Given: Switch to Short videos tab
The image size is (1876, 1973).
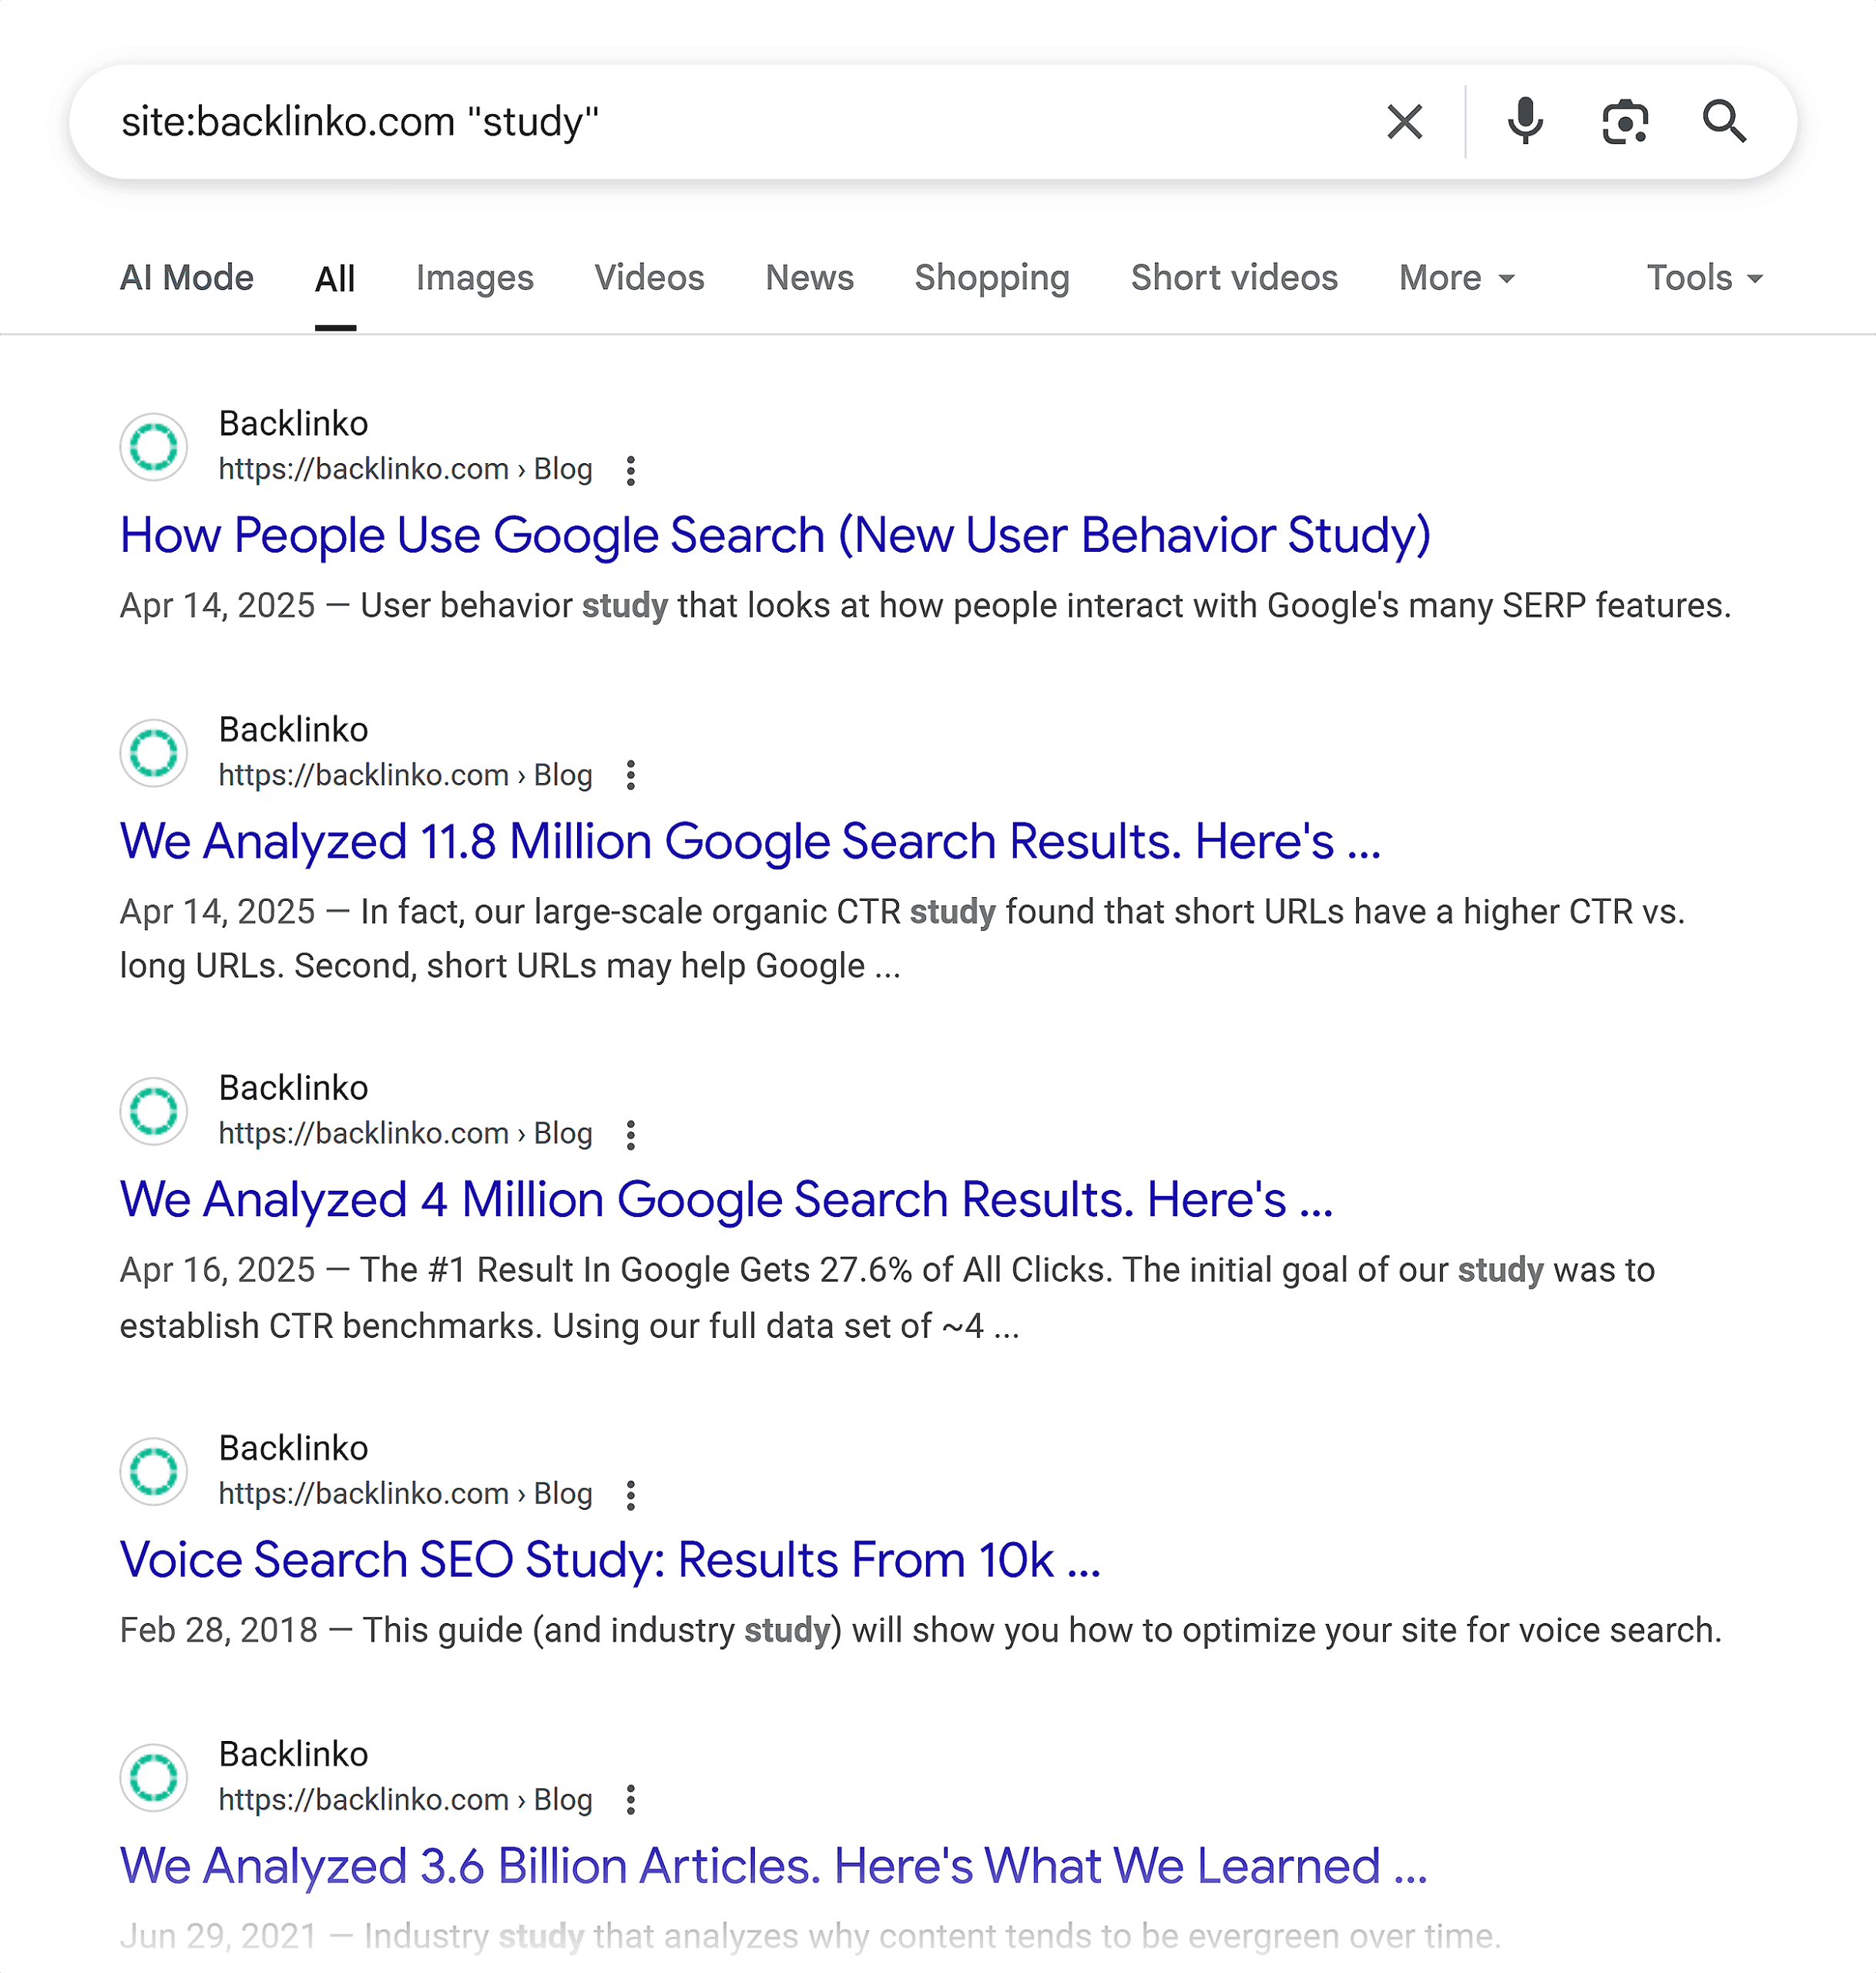Looking at the screenshot, I should [x=1234, y=277].
